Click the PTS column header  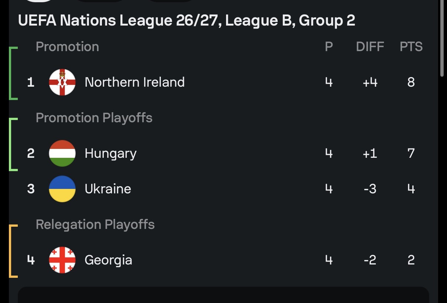click(x=411, y=47)
